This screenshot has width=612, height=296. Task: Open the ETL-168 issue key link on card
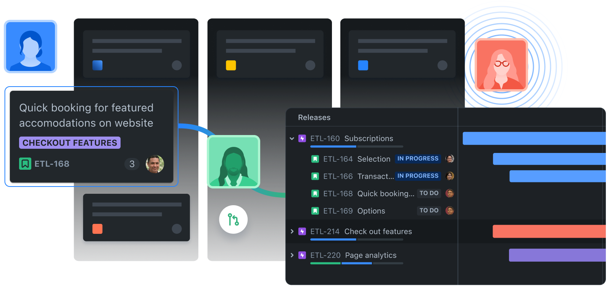point(52,164)
